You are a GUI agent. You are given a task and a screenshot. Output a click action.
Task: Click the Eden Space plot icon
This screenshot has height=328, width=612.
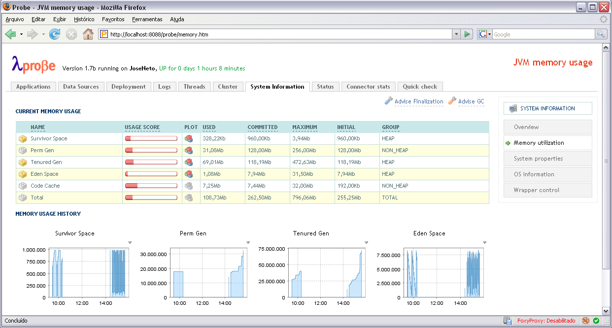click(x=188, y=174)
